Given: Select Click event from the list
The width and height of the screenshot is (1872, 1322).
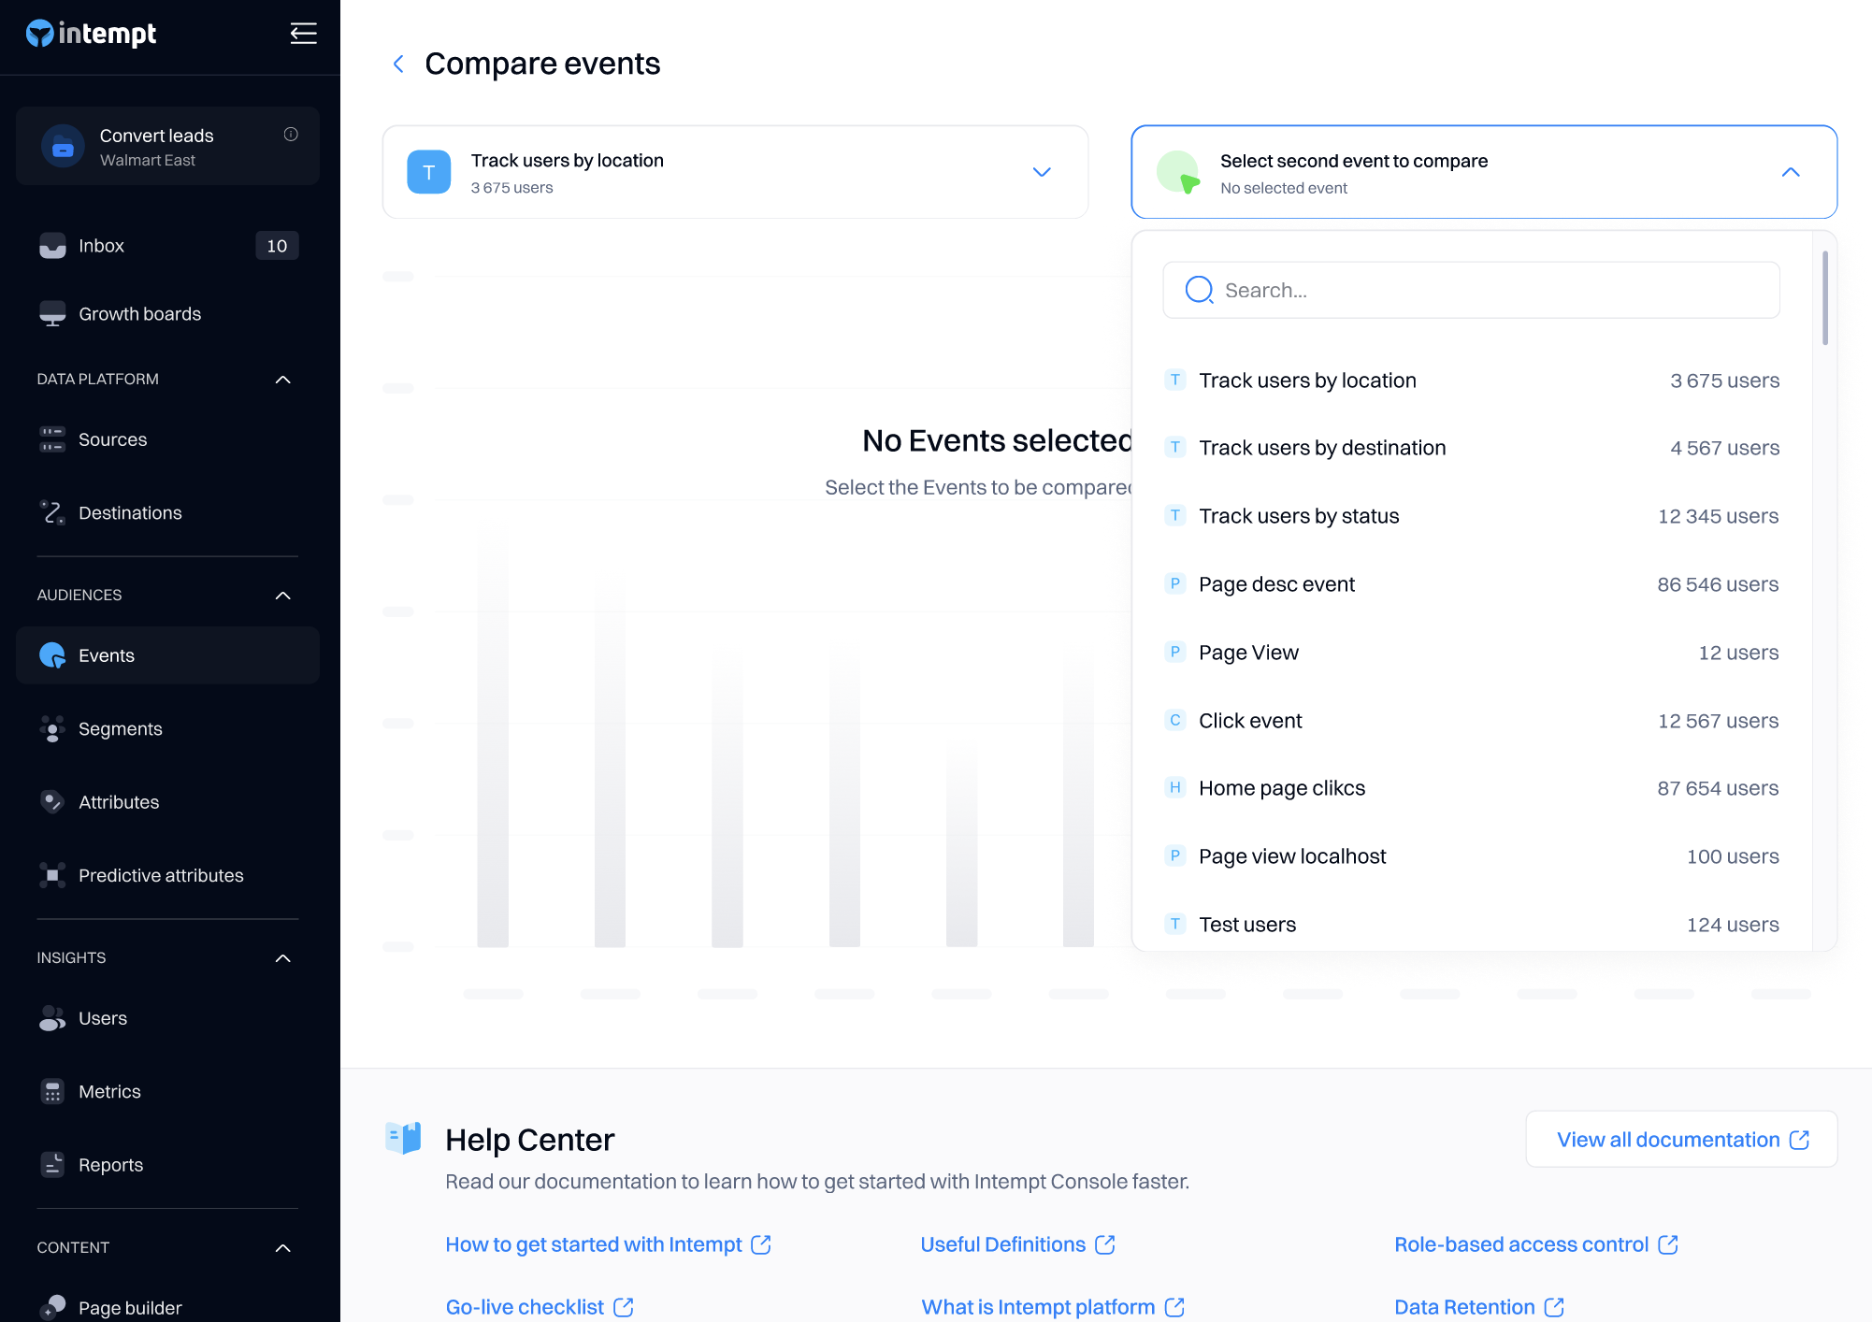Looking at the screenshot, I should click(x=1250, y=721).
